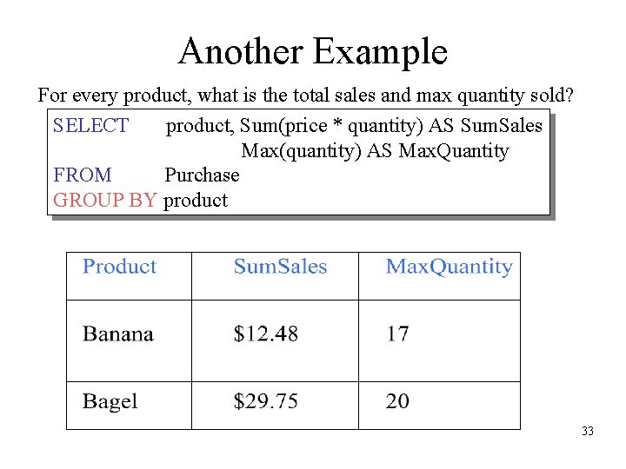The width and height of the screenshot is (626, 469).
Task: Select the $12.48 cell
Action: coord(265,334)
